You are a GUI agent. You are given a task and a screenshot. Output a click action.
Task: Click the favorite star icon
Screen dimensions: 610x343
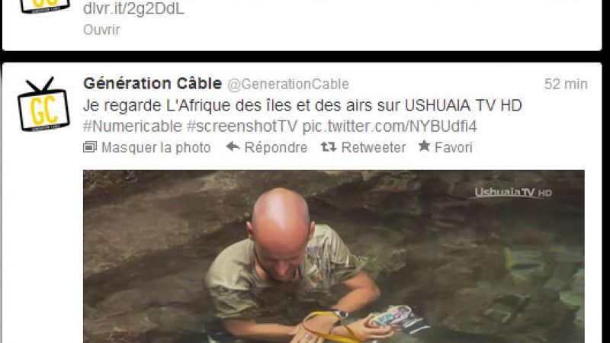pos(424,146)
